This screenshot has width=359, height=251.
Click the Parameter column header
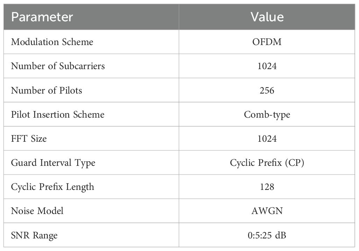42,17
